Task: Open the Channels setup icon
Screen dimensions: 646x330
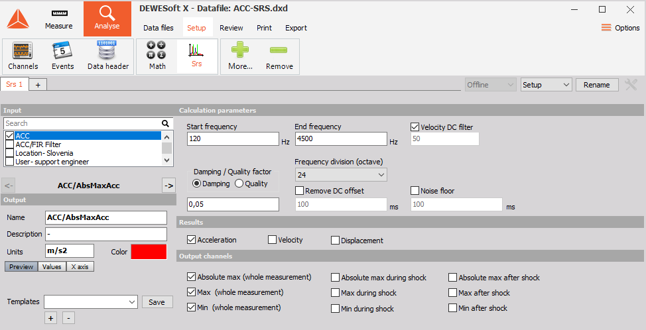Action: point(23,56)
